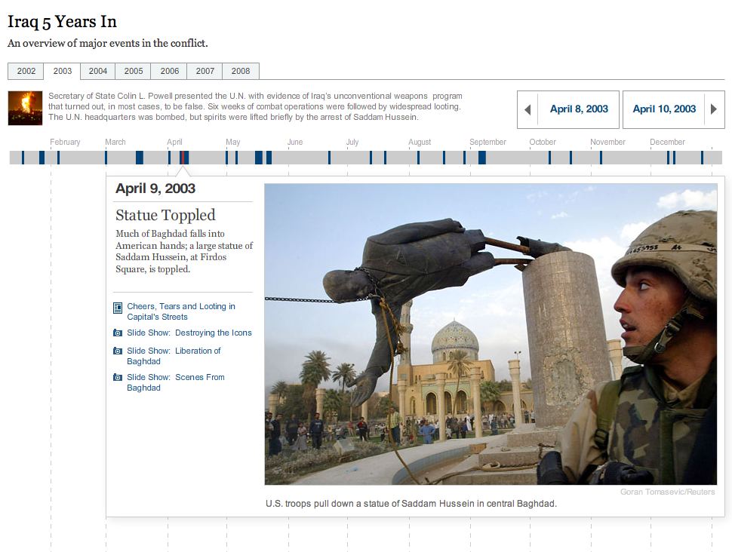
Task: Click the "April 10, 2003" navigation button
Action: point(664,109)
